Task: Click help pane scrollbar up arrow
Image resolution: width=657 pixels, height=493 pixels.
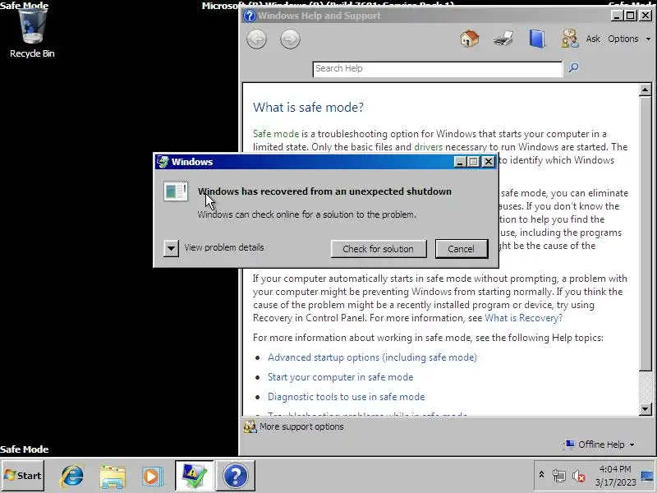Action: pyautogui.click(x=645, y=90)
